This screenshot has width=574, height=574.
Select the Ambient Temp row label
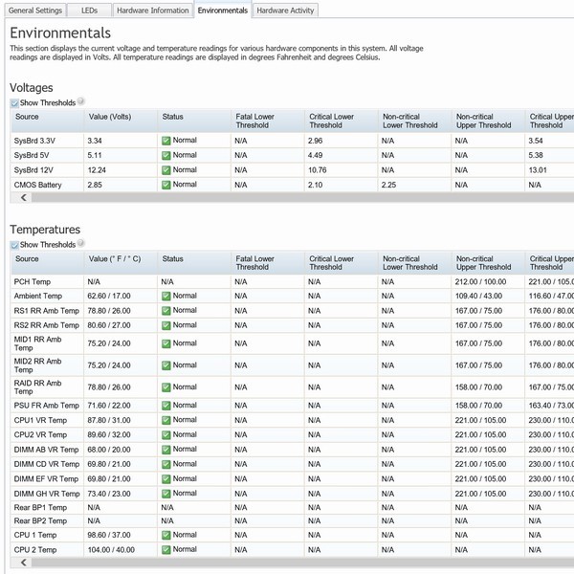pyautogui.click(x=38, y=296)
